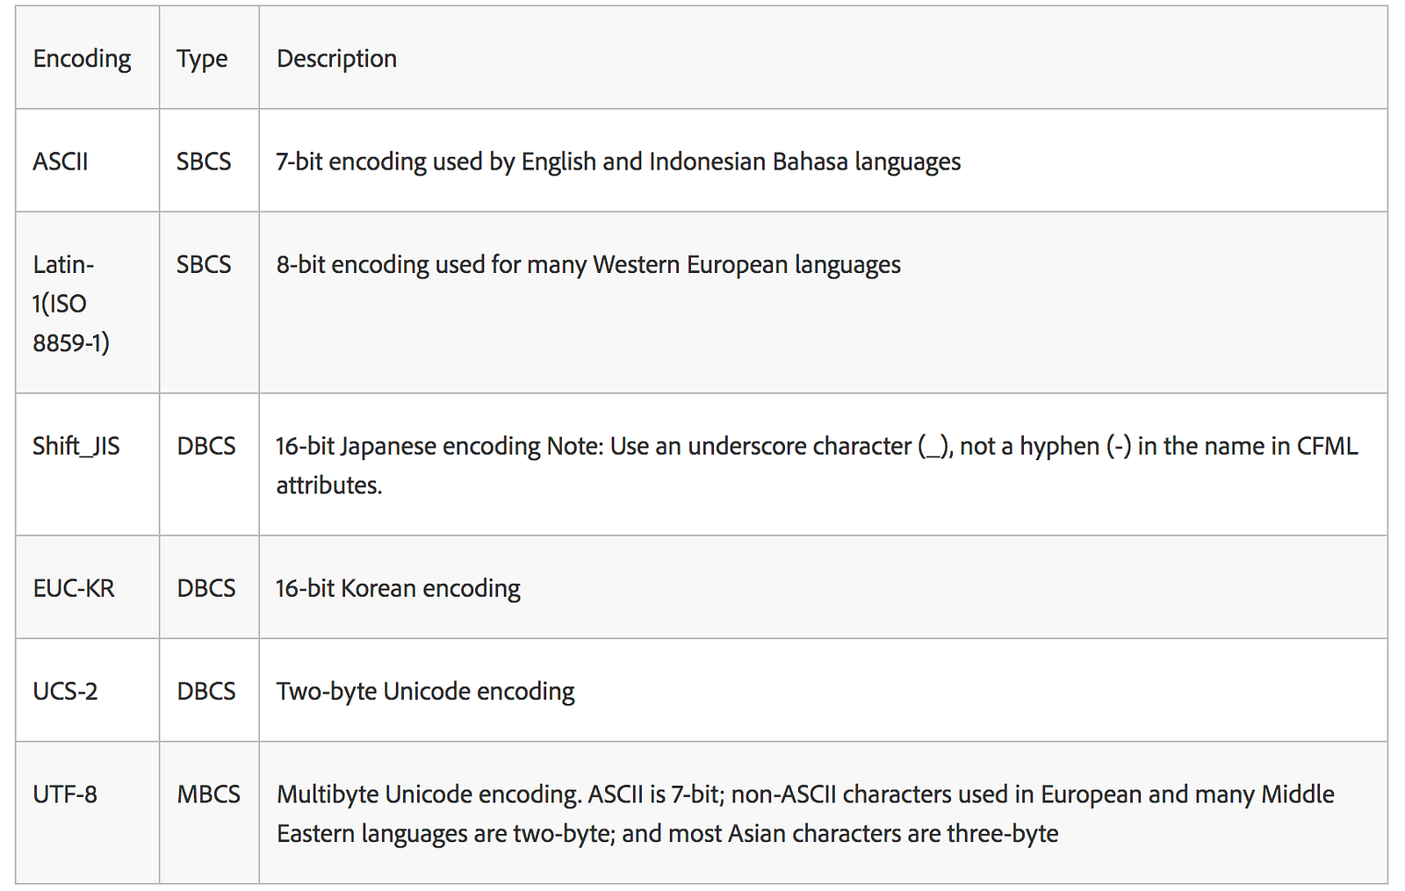Viewport: 1405px width, 891px height.
Task: Click the Encoding column header
Action: 82,59
